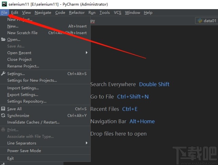The image size is (218, 165).
Task: Click the Search Everywhere hint text
Action: pyautogui.click(x=113, y=84)
